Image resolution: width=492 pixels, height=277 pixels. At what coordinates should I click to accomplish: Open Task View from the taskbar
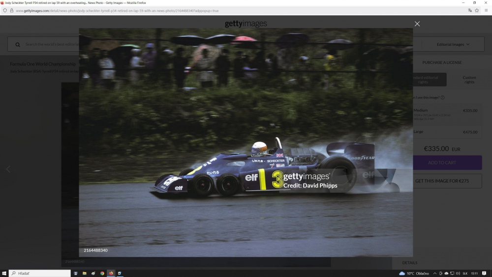(x=76, y=273)
